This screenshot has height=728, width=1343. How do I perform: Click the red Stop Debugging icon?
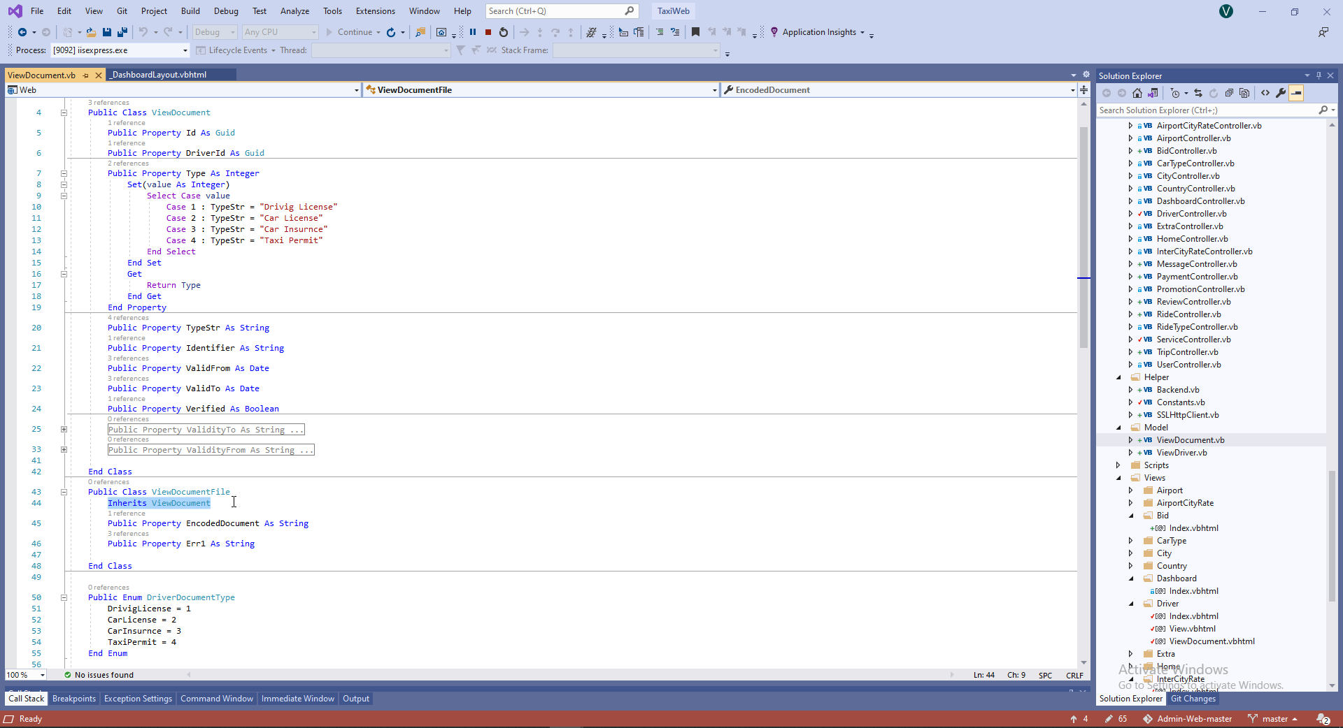pyautogui.click(x=488, y=32)
